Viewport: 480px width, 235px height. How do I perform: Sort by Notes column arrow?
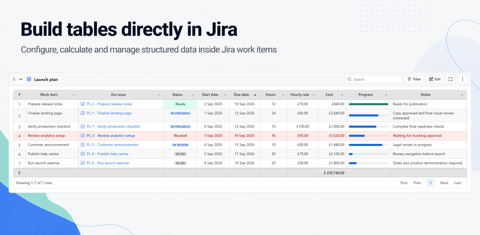click(x=462, y=95)
